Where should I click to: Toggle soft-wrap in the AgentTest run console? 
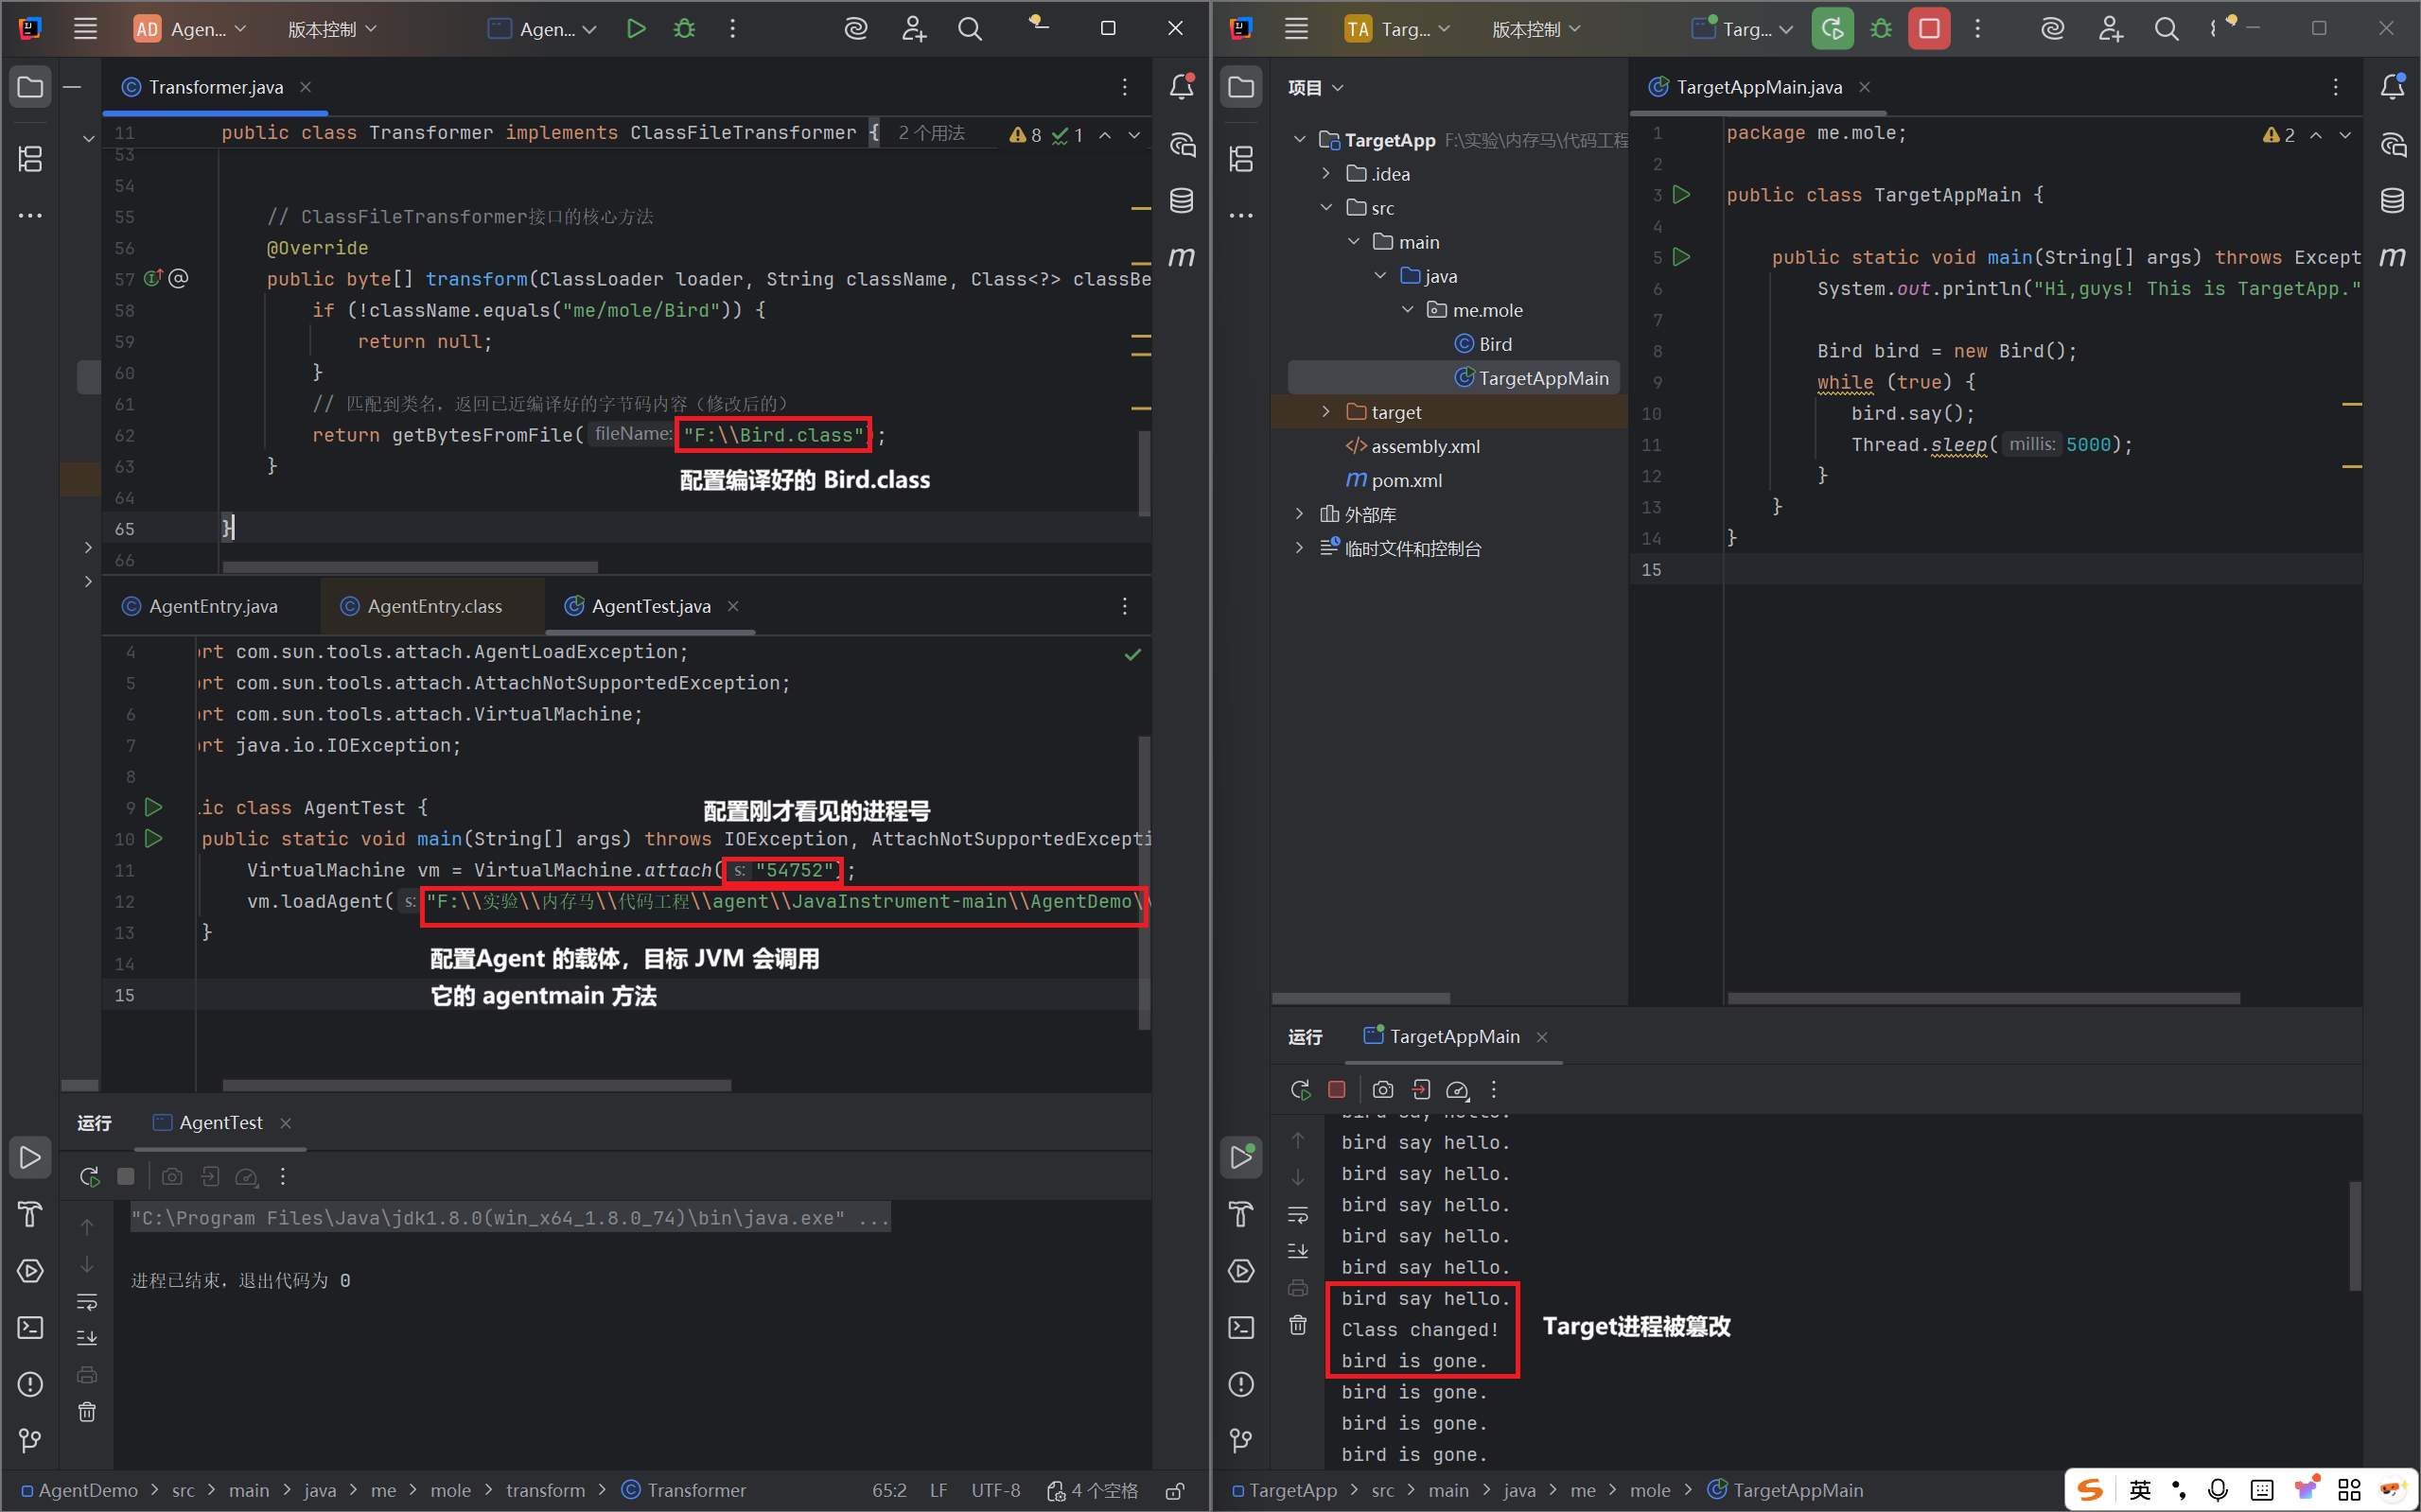coord(87,1301)
